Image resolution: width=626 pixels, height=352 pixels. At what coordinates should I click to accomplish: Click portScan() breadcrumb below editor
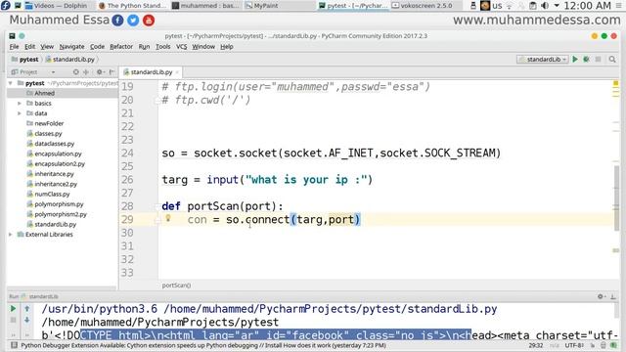click(176, 286)
